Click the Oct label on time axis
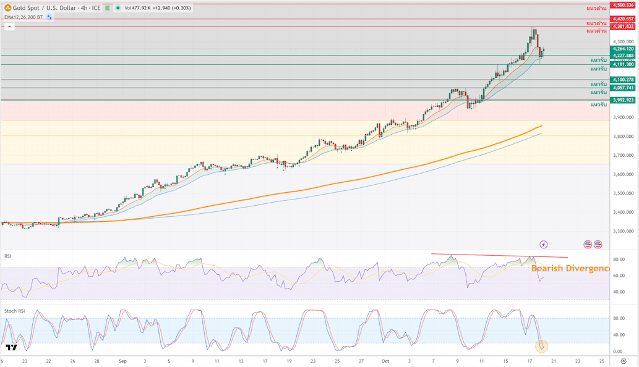639x367 pixels. coord(385,360)
